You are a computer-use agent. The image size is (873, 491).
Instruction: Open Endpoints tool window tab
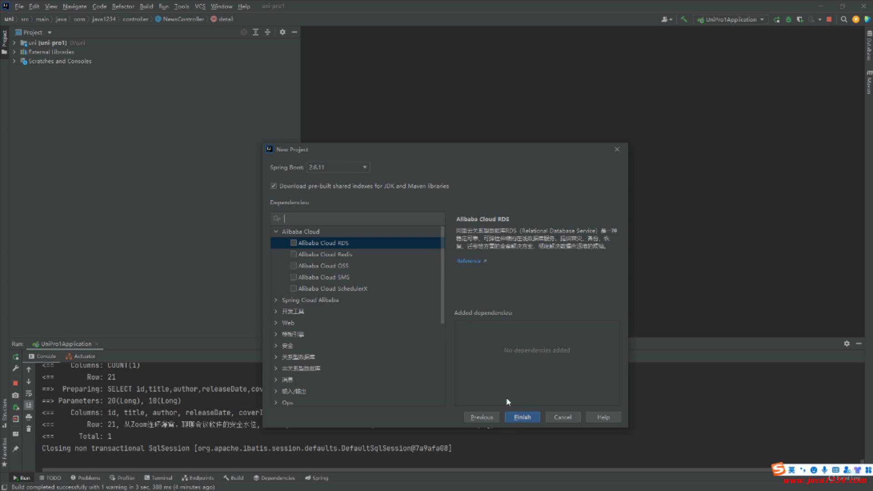click(198, 478)
